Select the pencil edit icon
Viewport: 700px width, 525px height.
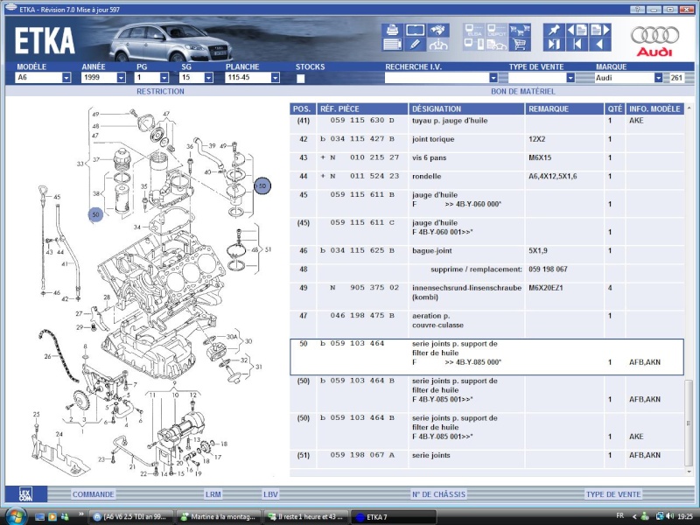(x=415, y=45)
